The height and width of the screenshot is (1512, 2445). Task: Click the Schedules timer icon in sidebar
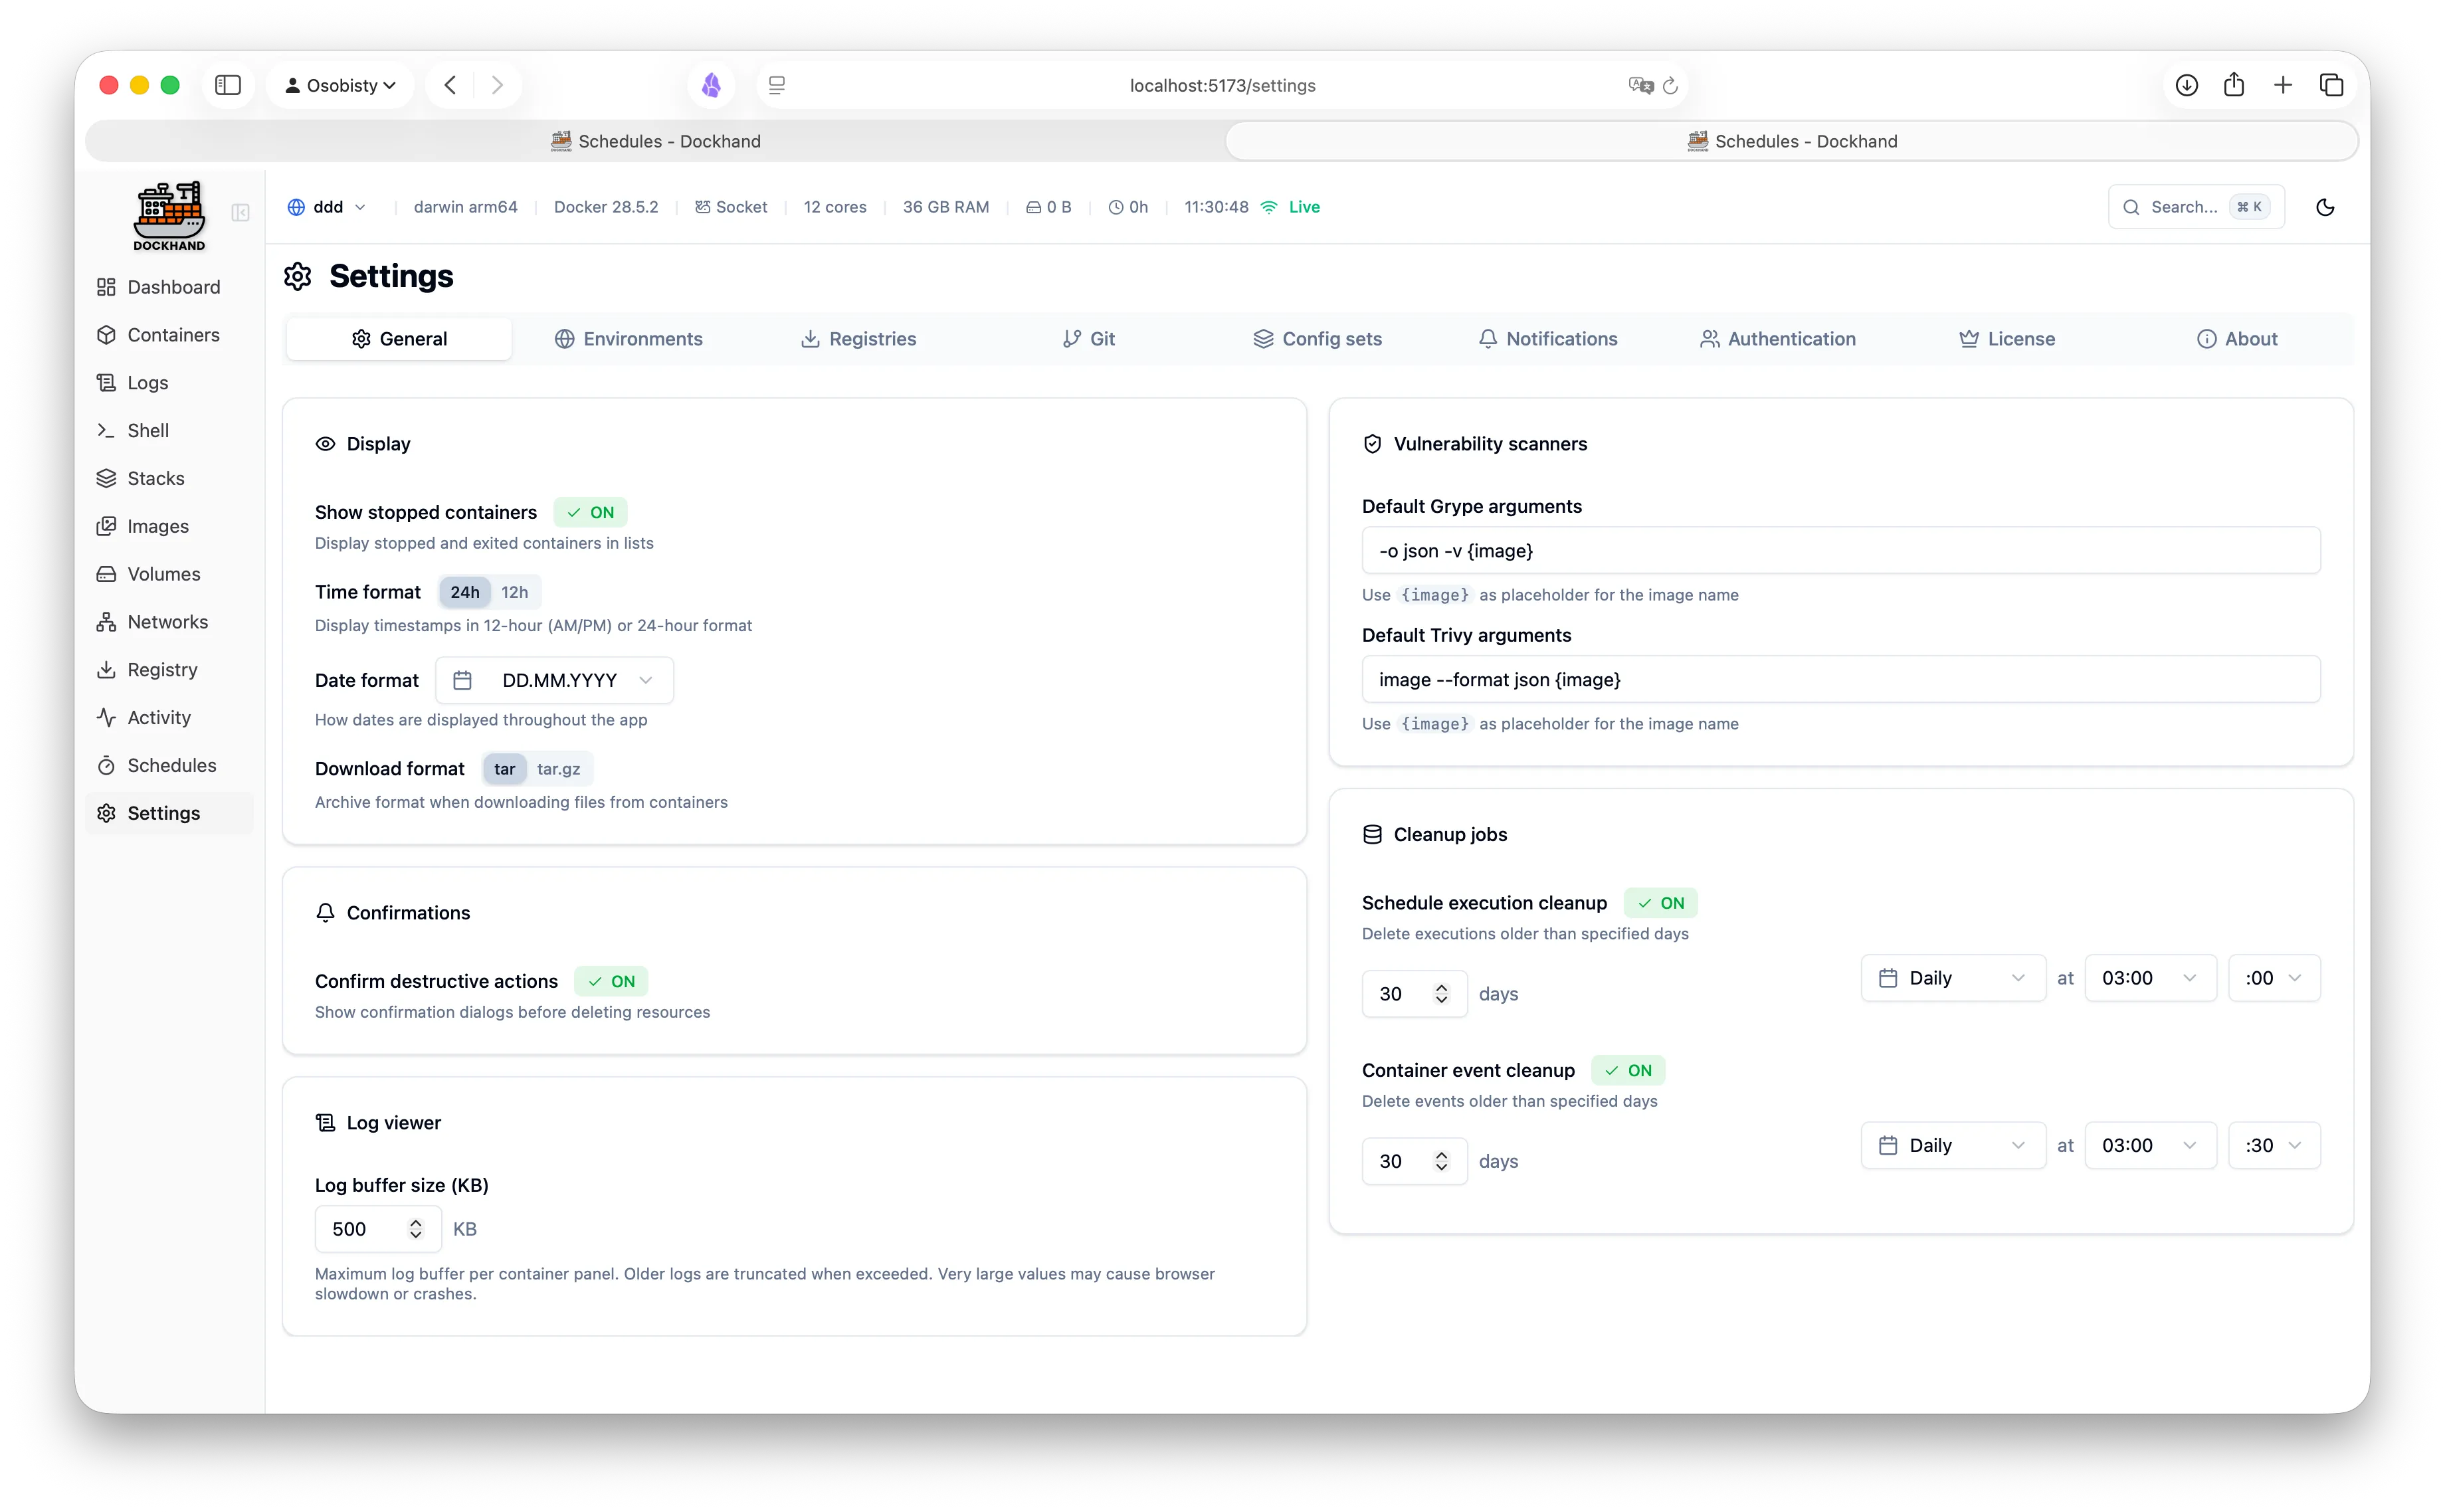106,765
